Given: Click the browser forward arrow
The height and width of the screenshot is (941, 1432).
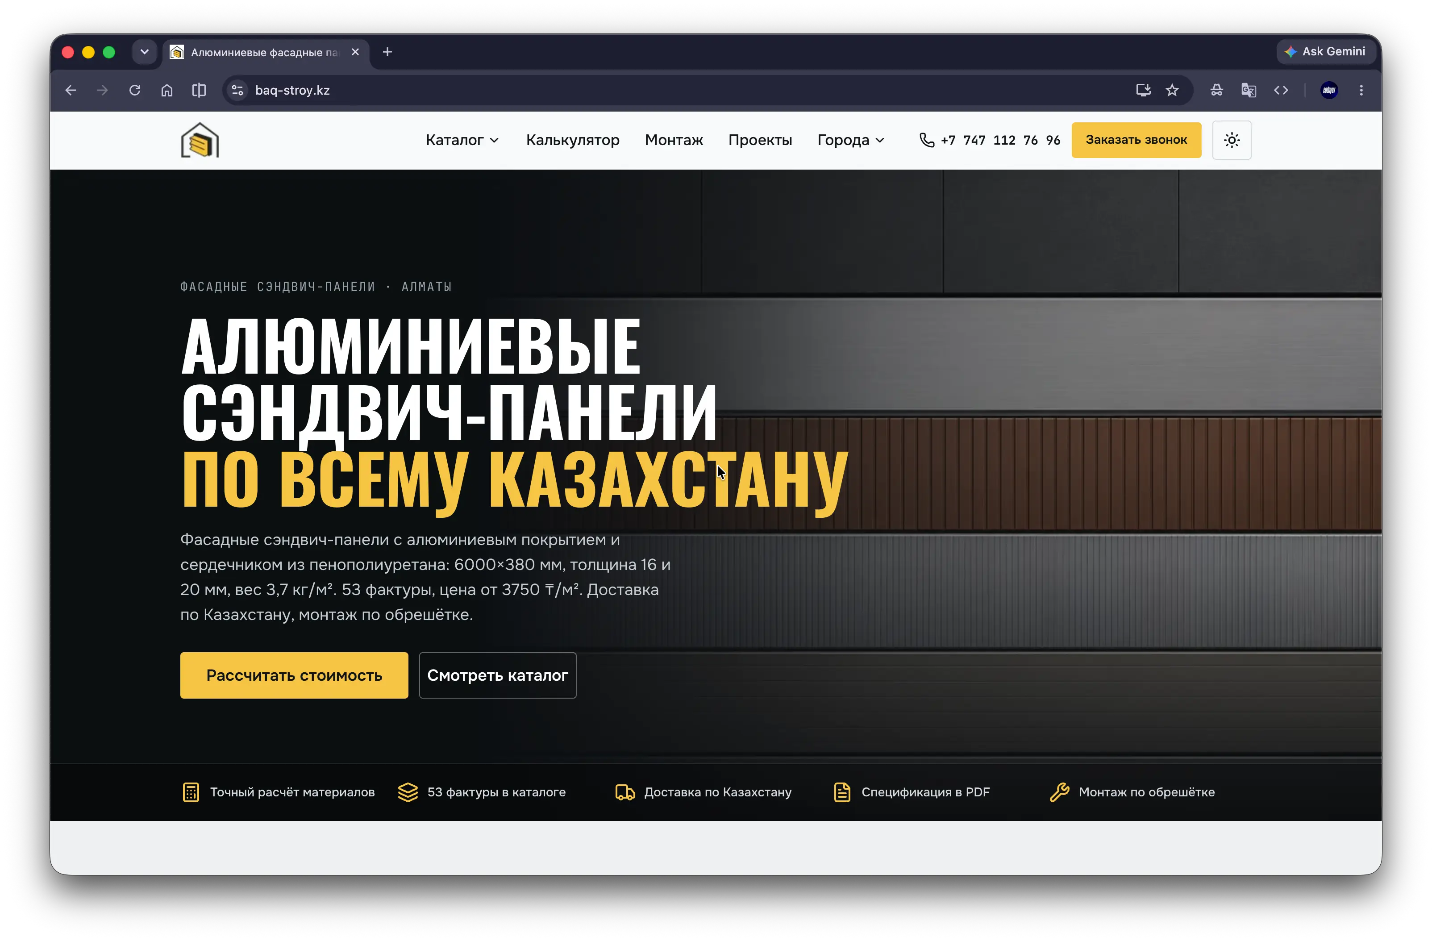Looking at the screenshot, I should [x=103, y=90].
